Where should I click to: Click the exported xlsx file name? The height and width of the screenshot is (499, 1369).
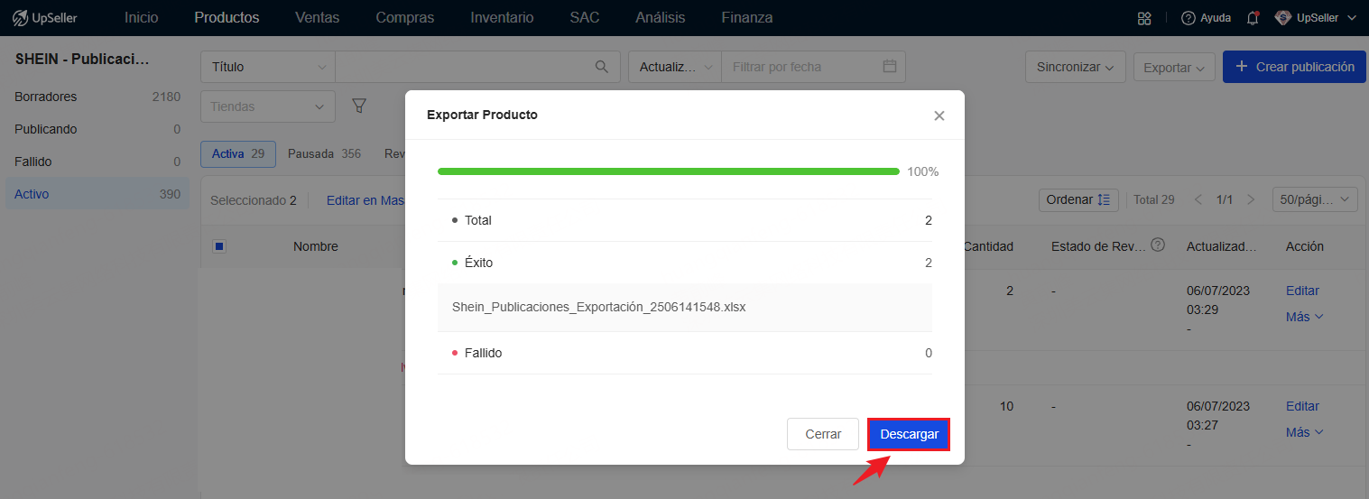click(x=599, y=307)
